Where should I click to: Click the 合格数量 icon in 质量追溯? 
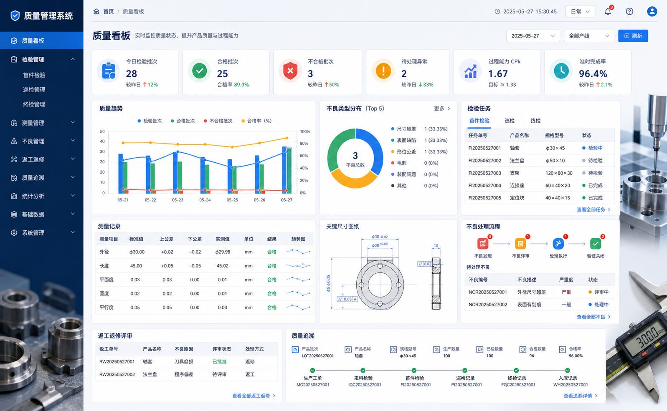pyautogui.click(x=522, y=349)
